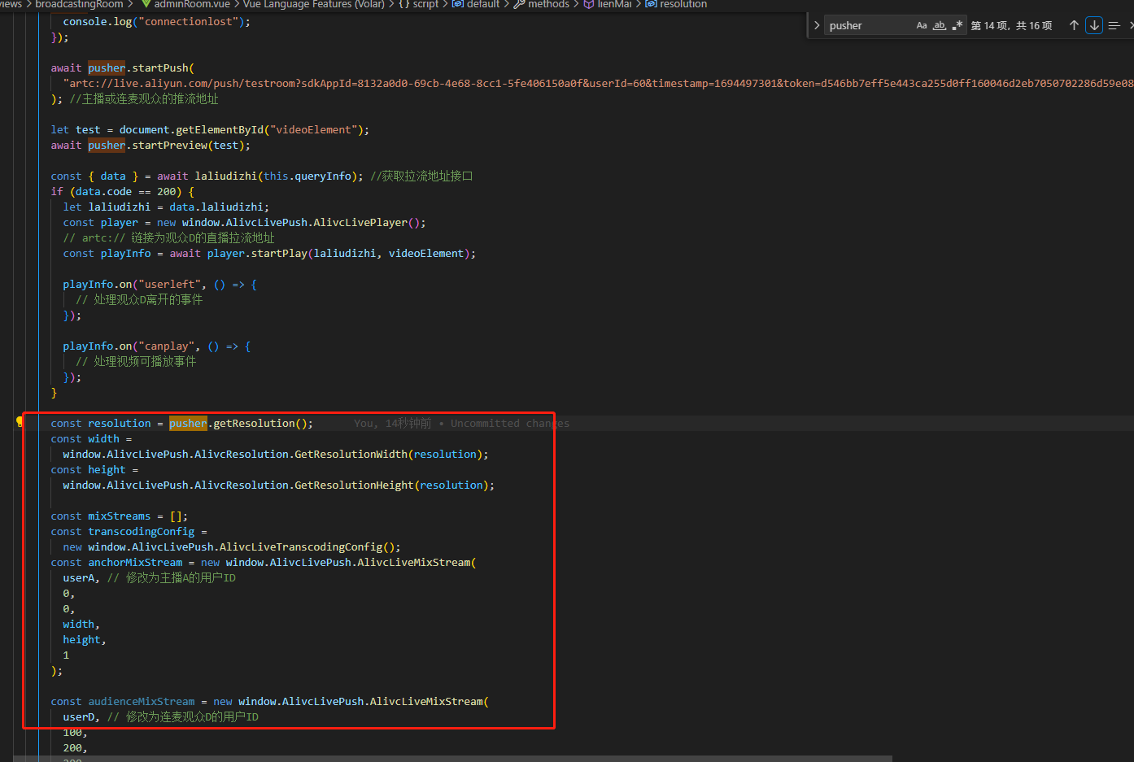Toggle Match Whole Word in find widget
This screenshot has height=762, width=1134.
(x=940, y=25)
